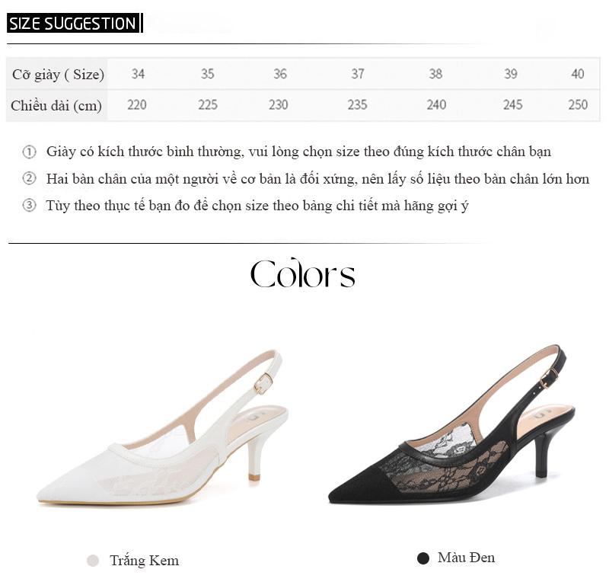609x582 pixels.
Task: Click the 240 length value
Action: tap(436, 104)
